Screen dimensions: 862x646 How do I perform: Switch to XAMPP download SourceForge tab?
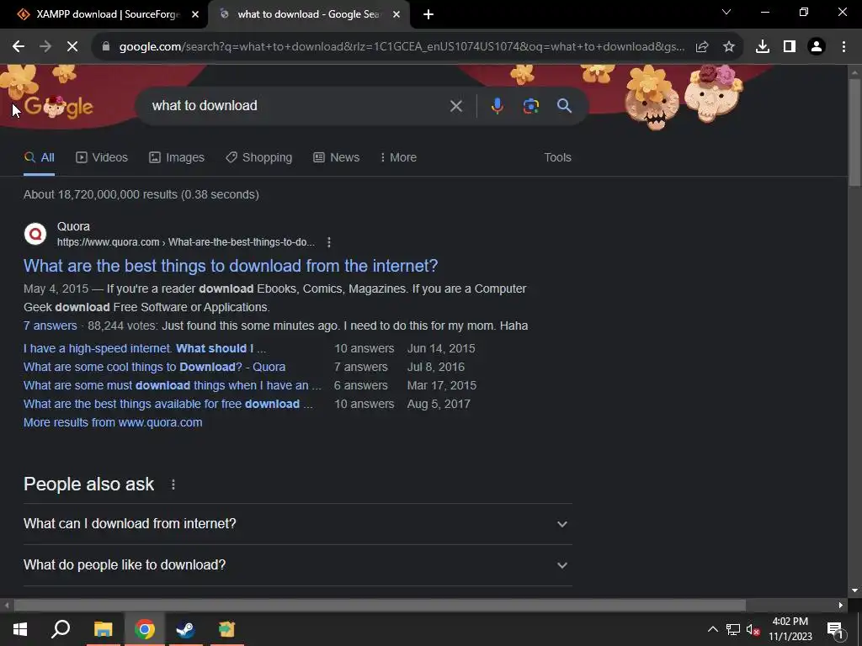point(104,15)
